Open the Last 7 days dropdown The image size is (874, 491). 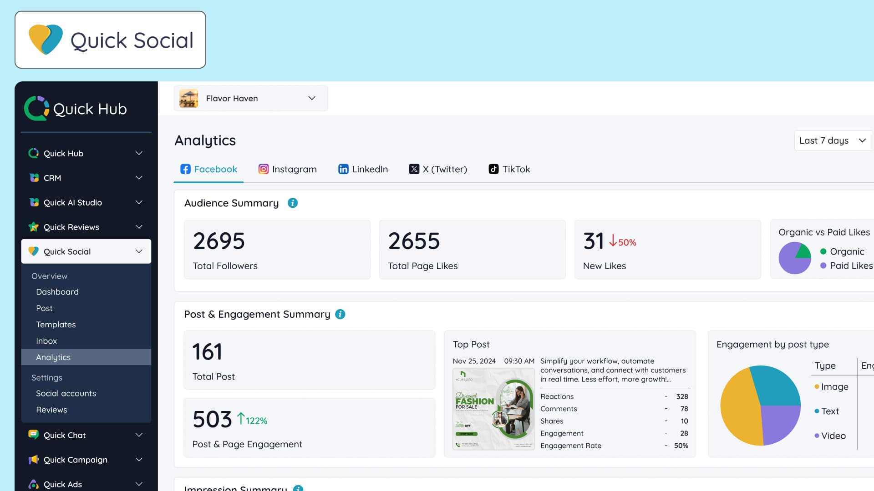833,140
